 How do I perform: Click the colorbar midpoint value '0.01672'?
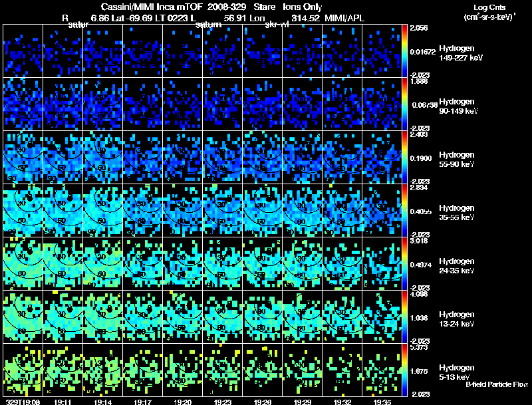(422, 52)
